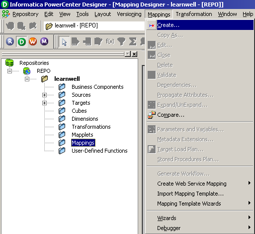Image resolution: width=255 pixels, height=234 pixels.
Task: Collapse the learnwell folder node
Action: pos(27,79)
